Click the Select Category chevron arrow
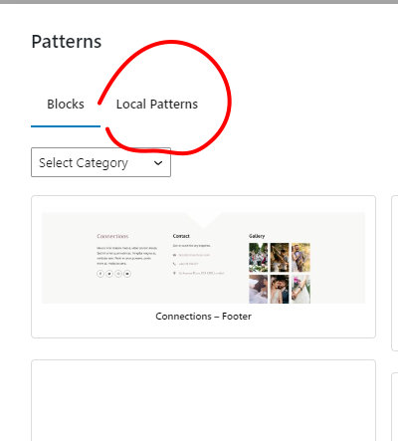 pos(158,163)
